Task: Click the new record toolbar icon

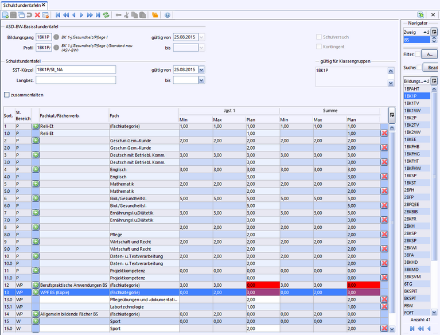Action: [5, 14]
